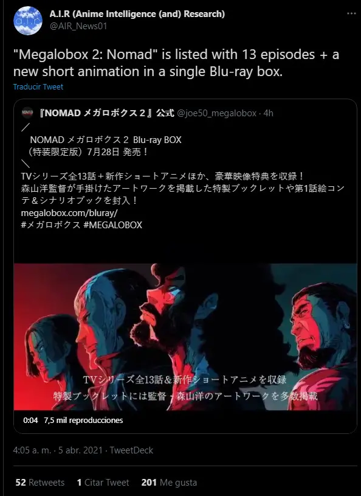View the 52 Retweets list
Image resolution: width=361 pixels, height=496 pixels.
(40, 483)
